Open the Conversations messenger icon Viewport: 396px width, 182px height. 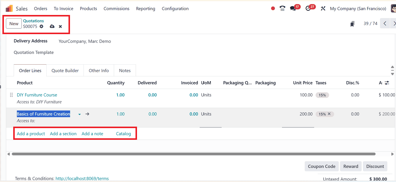pos(293,8)
